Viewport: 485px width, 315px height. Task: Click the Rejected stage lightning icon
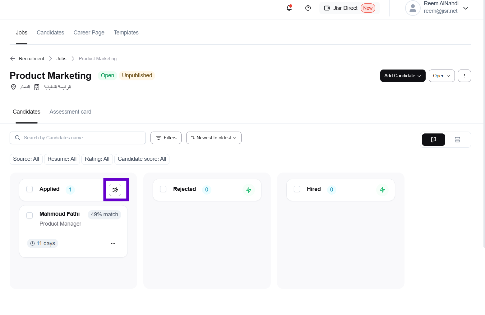(x=249, y=190)
